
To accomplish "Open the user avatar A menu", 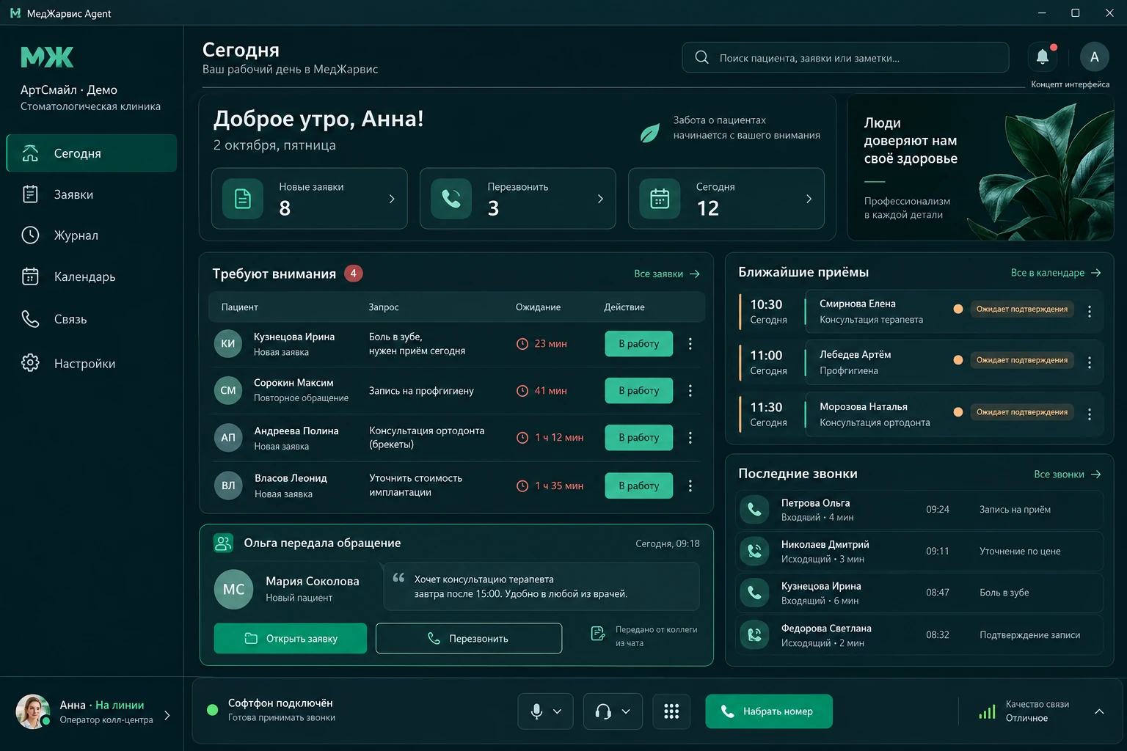I will 1094,56.
